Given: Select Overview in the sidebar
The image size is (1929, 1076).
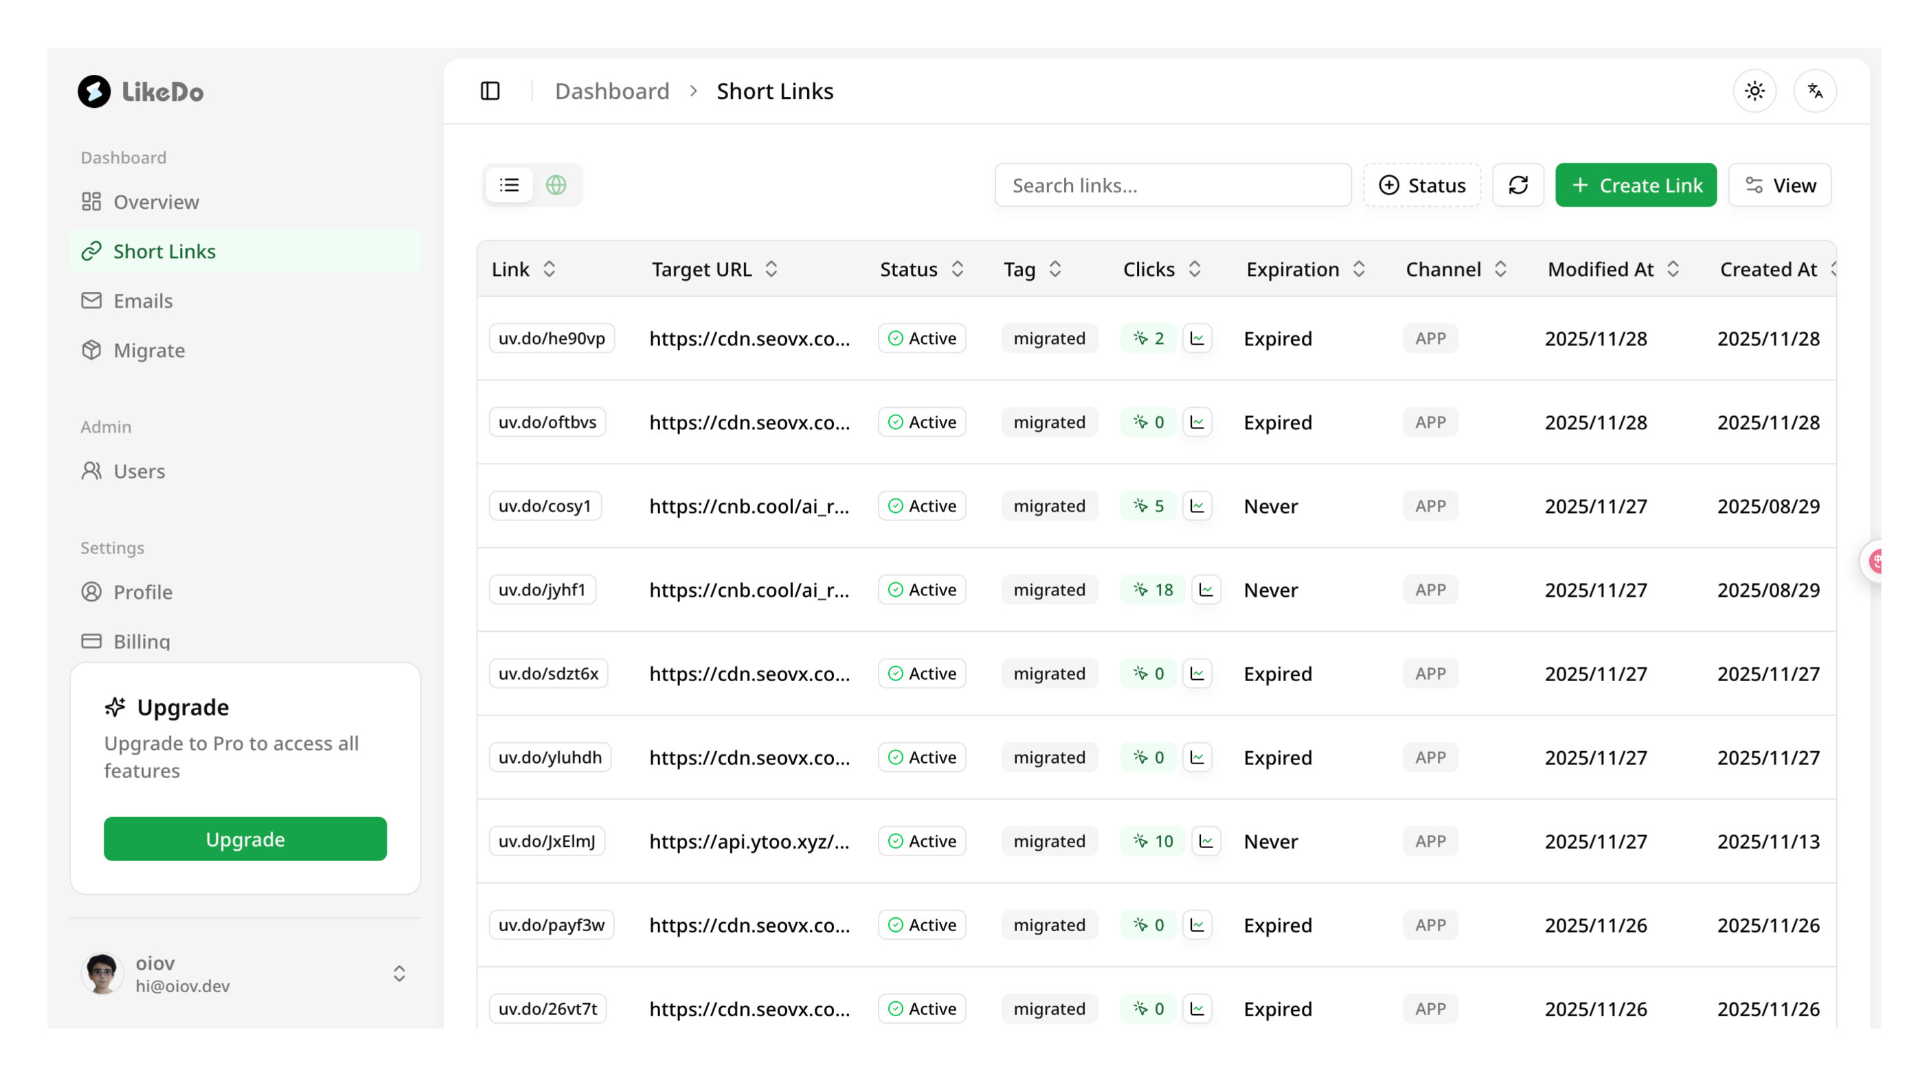Looking at the screenshot, I should point(155,201).
